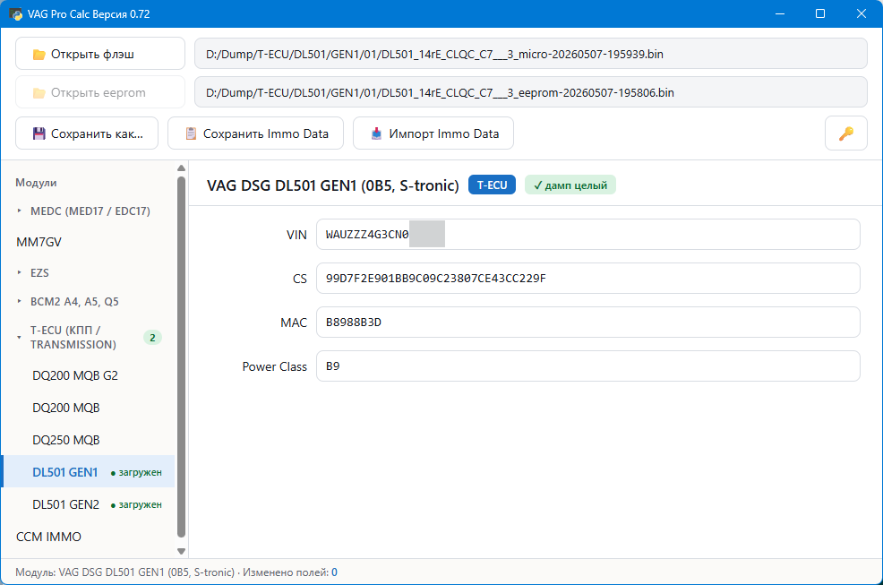Viewport: 883px width, 585px height.
Task: Click the VIN label
Action: 296,235
